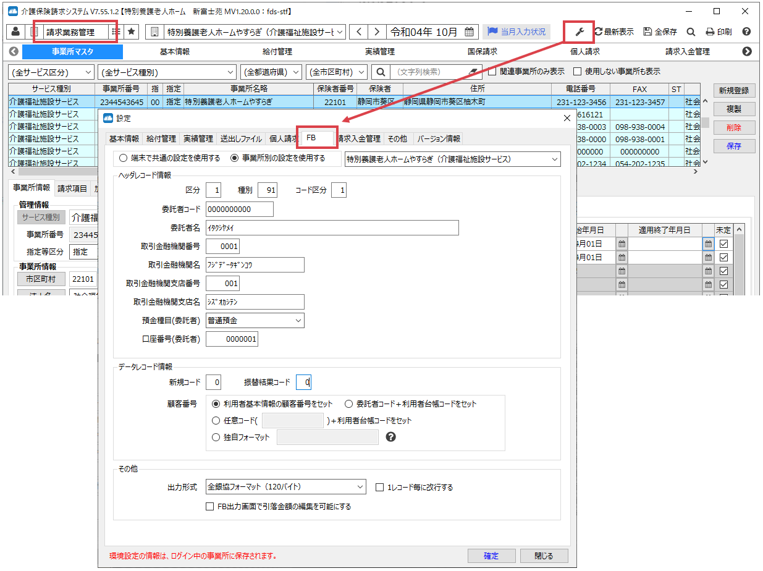The width and height of the screenshot is (763, 571).
Task: Open help via the question mark icon
Action: [x=746, y=32]
